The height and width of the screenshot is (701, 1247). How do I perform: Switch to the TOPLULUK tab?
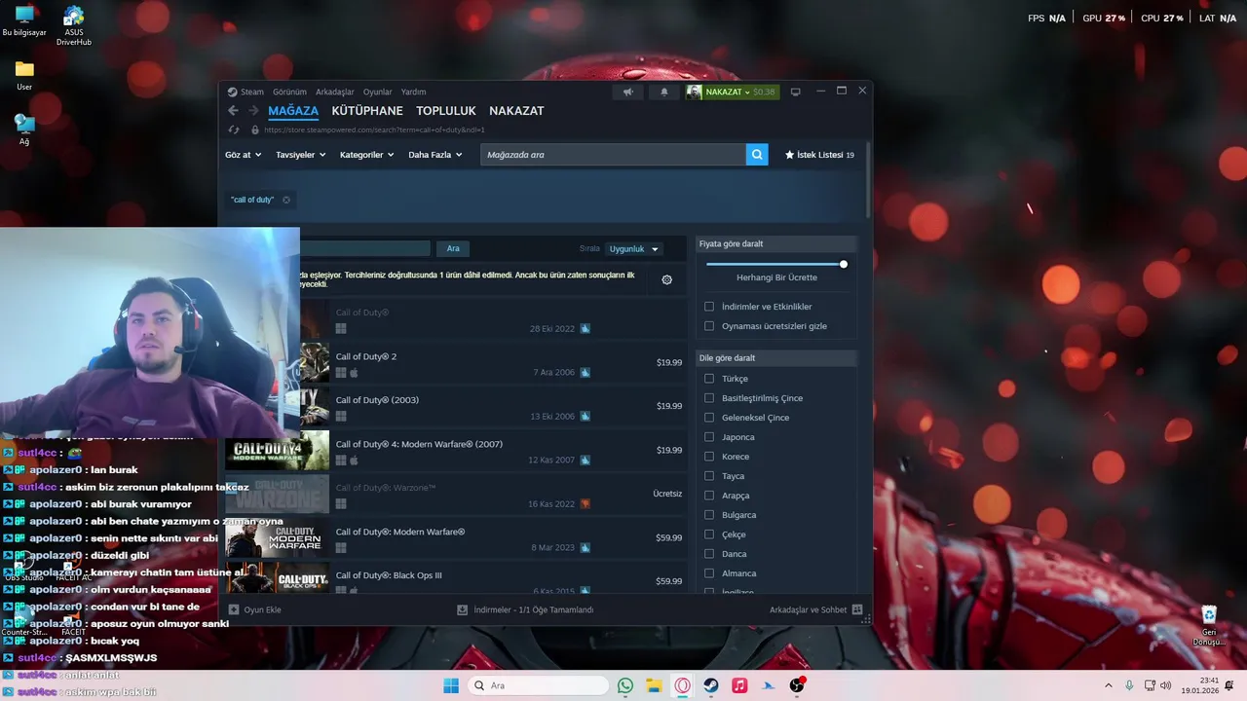446,111
